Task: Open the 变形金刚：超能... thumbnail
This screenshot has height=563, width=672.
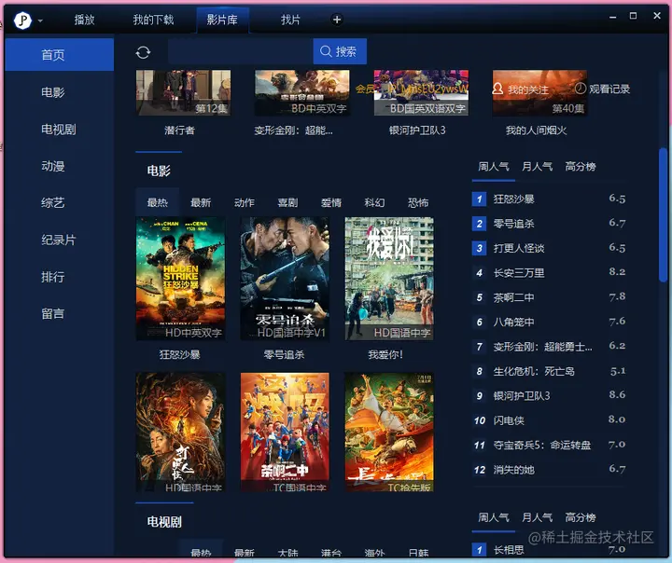Action: (x=302, y=93)
